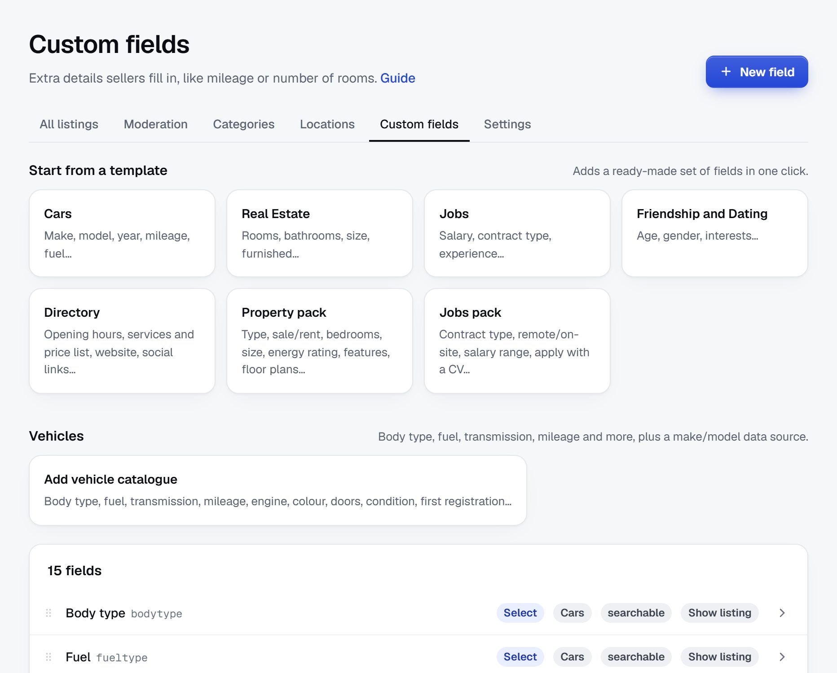
Task: Click the Add vehicle catalogue card
Action: (278, 490)
